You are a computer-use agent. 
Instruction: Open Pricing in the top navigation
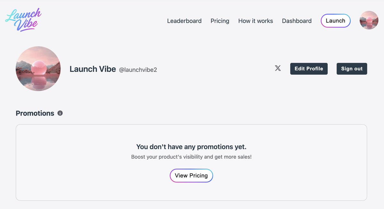(x=220, y=21)
